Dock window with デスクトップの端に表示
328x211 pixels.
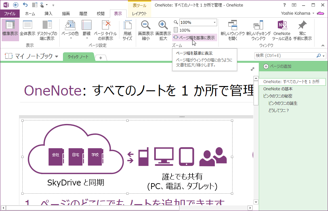click(47, 30)
